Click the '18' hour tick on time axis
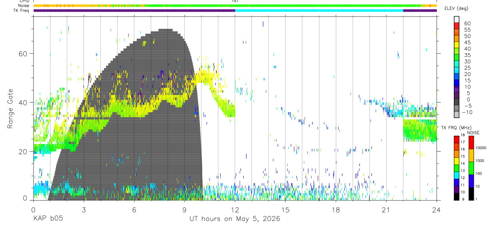The image size is (491, 227). [335, 210]
